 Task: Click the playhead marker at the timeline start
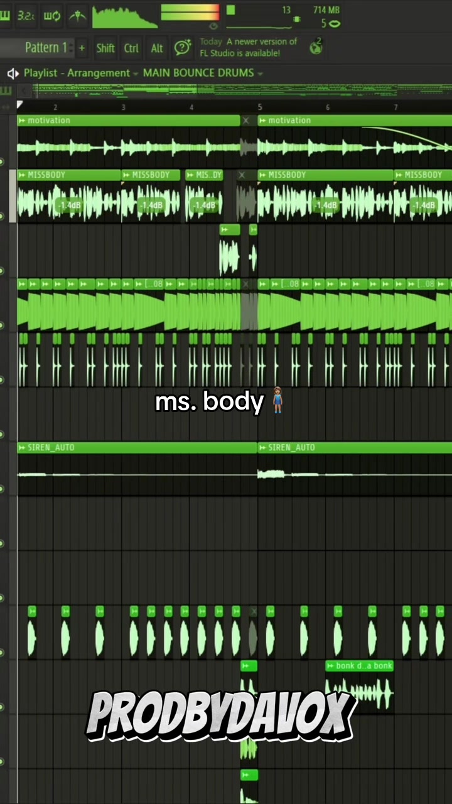[20, 106]
